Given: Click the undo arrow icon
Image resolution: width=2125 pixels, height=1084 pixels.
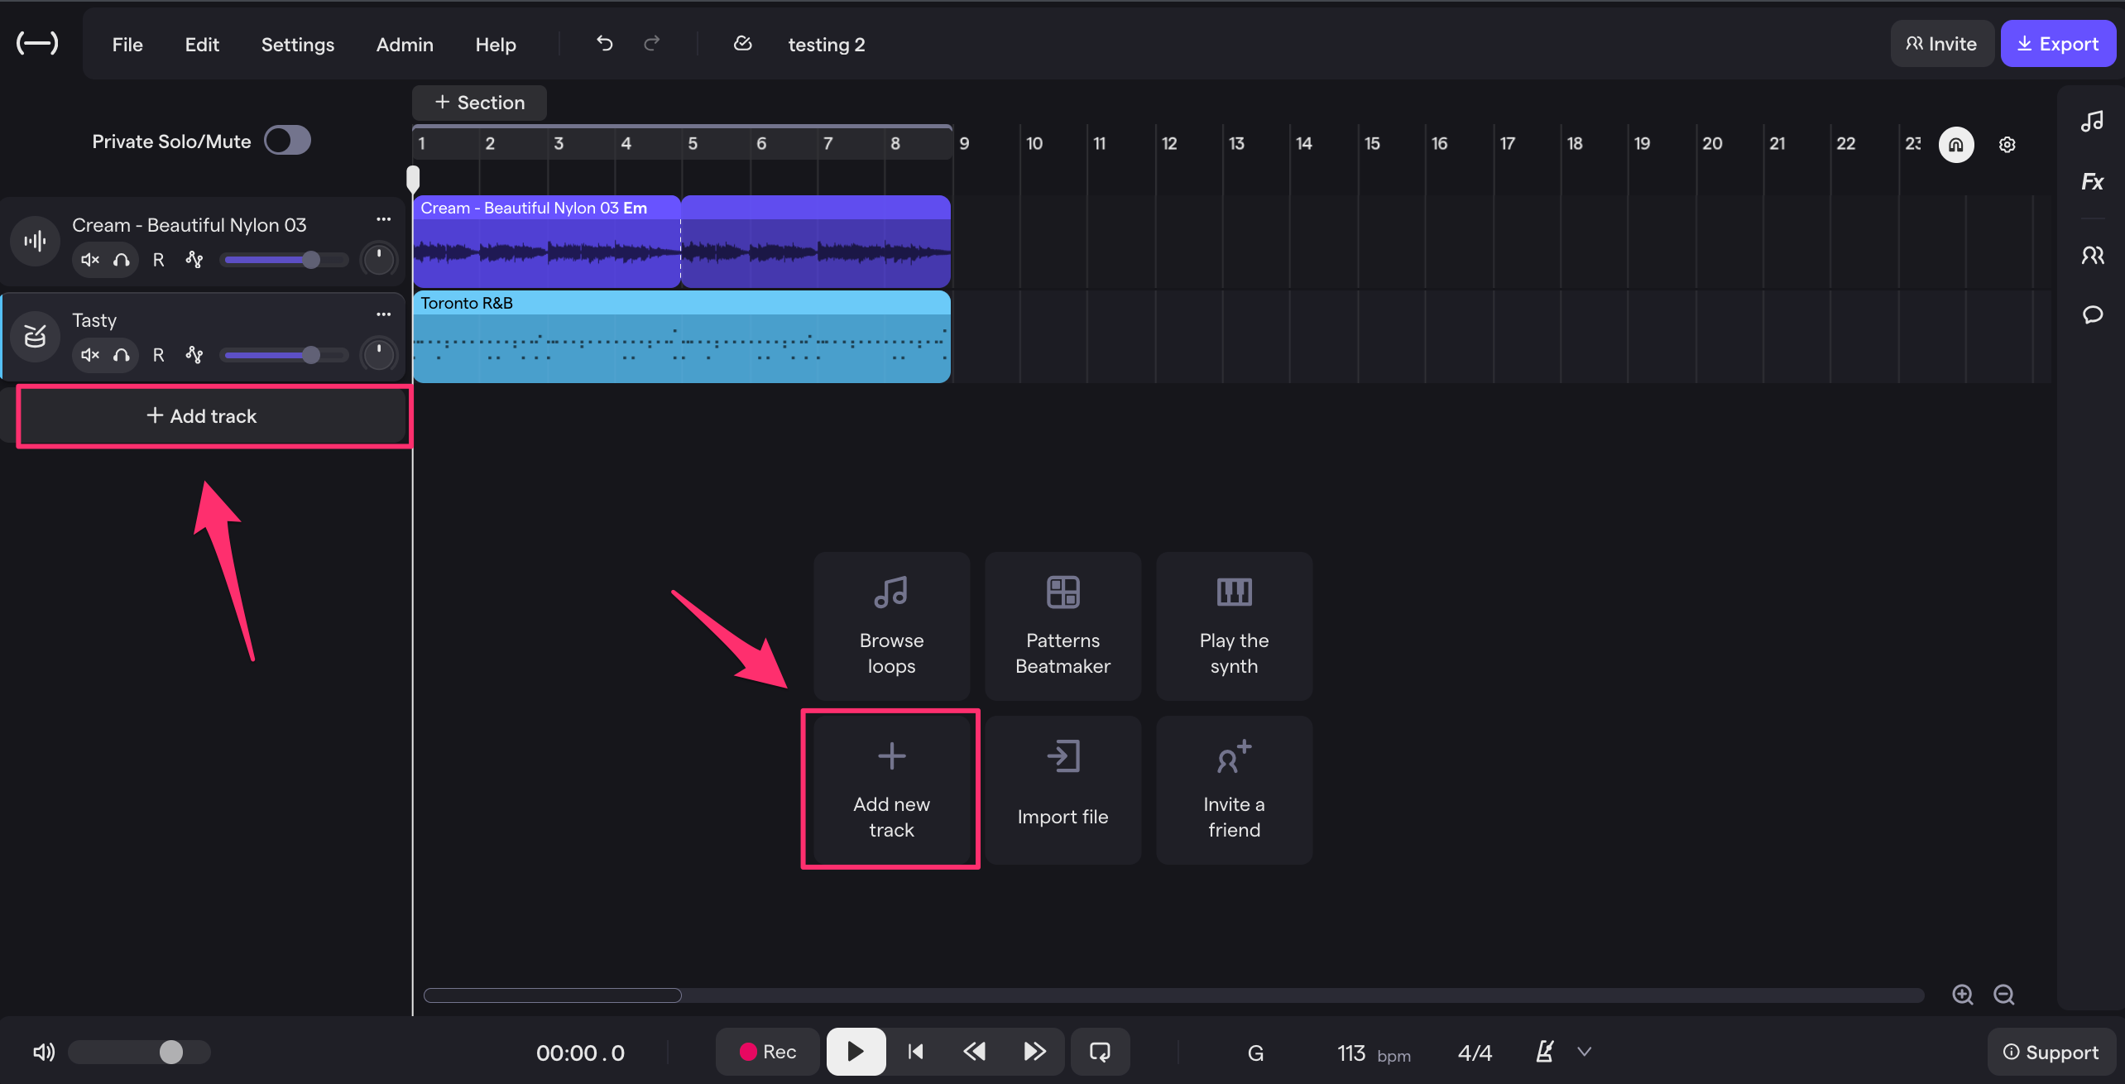Looking at the screenshot, I should pyautogui.click(x=604, y=44).
